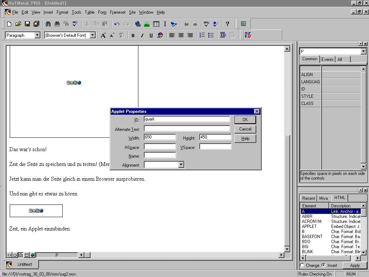Run the spell check ABC icon

tap(75, 24)
